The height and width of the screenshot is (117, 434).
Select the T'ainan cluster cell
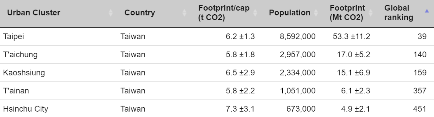tap(16, 91)
